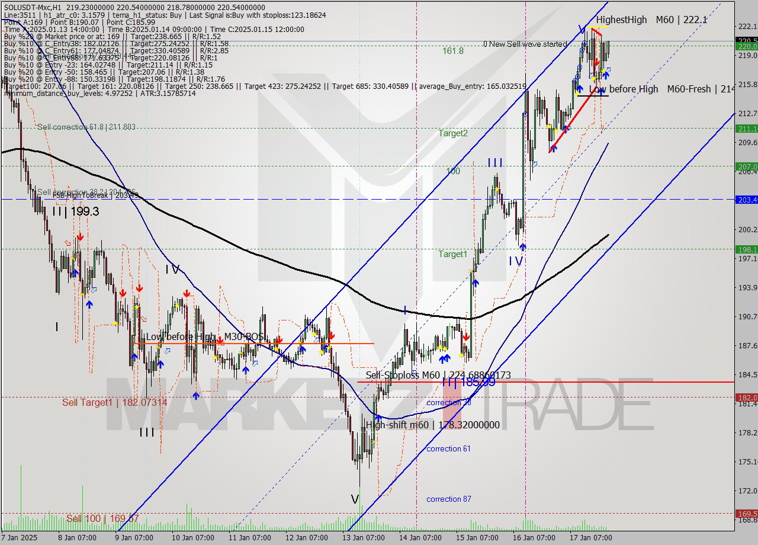
Task: Click the '16 Jan 07:00' time label
Action: pos(534,538)
